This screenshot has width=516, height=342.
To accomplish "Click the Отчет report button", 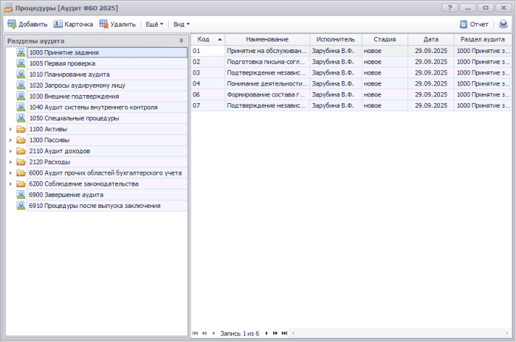I will 473,24.
